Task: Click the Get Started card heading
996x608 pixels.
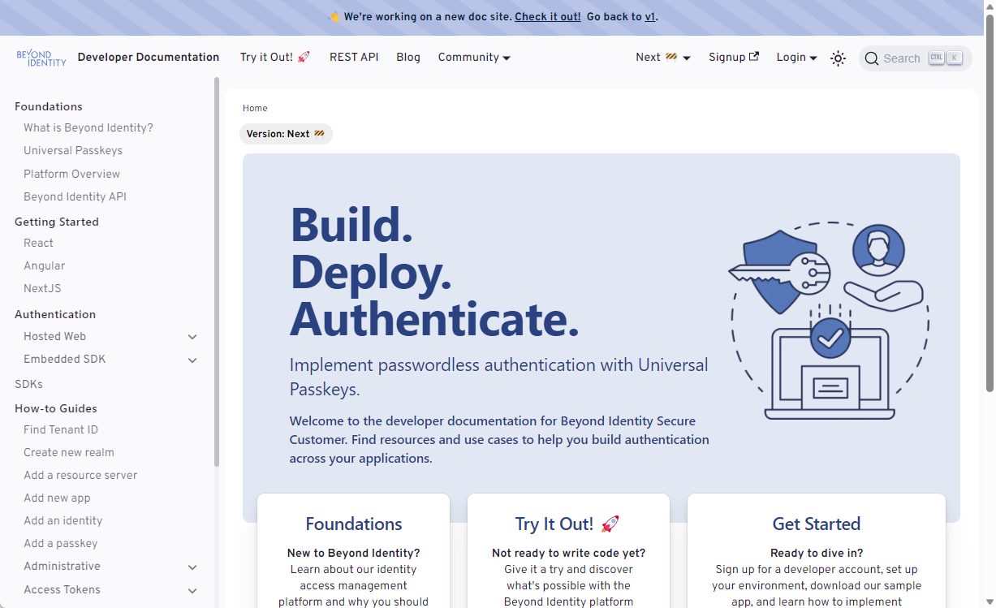Action: [x=817, y=524]
